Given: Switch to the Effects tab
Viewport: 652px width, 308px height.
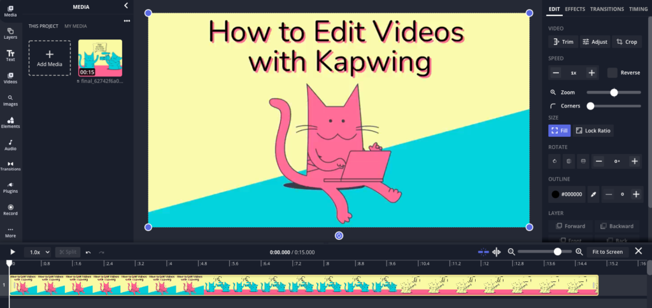Looking at the screenshot, I should point(575,9).
